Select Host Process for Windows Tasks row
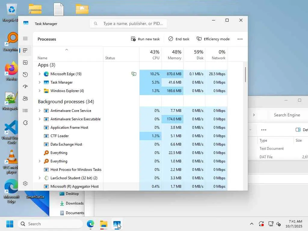The width and height of the screenshot is (308, 231). (131, 170)
